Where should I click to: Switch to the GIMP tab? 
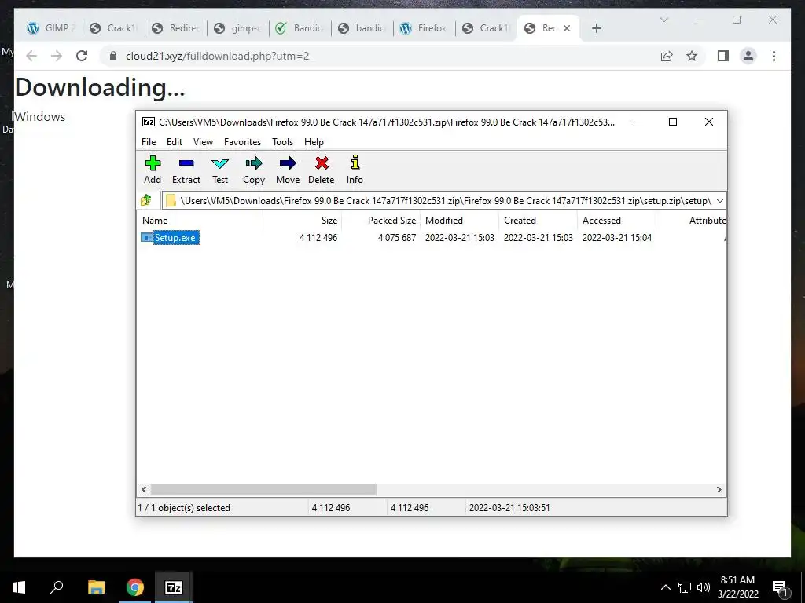51,28
